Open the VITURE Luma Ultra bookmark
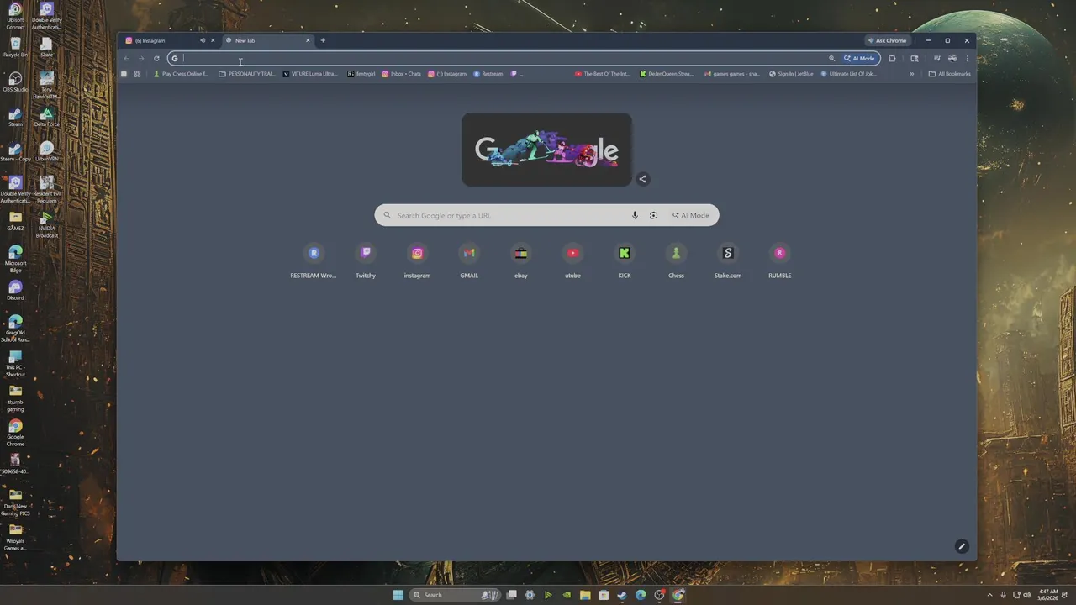1076x605 pixels. tap(310, 74)
